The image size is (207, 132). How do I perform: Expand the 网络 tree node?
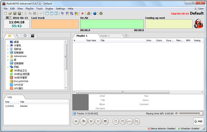[x=8, y=67]
